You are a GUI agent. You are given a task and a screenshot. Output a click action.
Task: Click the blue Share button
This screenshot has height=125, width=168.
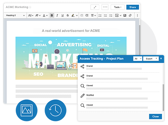[x=133, y=7]
